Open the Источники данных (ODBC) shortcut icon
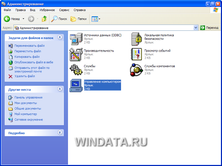222x166 pixels. pyautogui.click(x=76, y=39)
